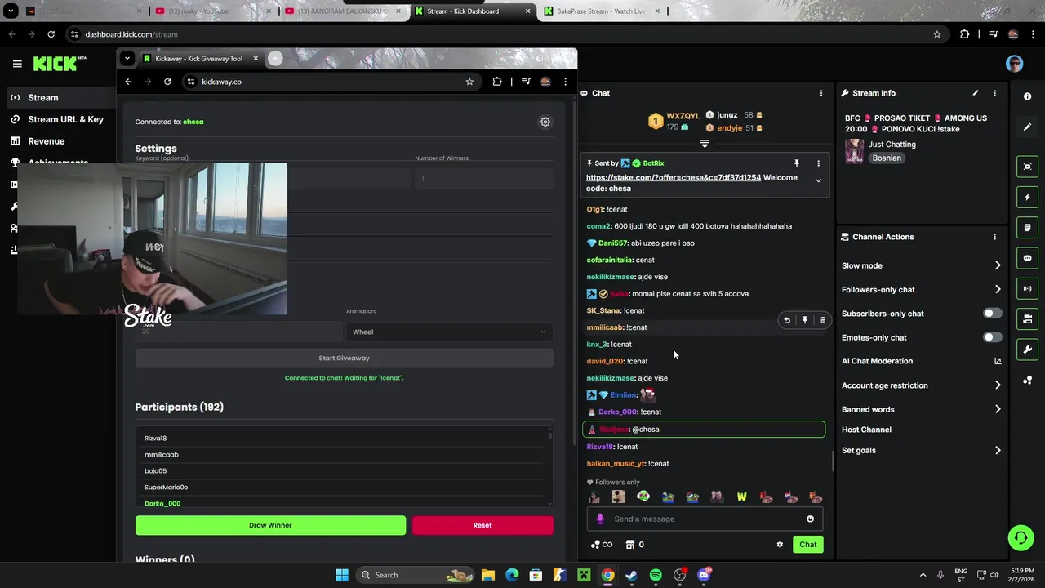
Task: Click the purple microphone icon in chat input
Action: (x=600, y=519)
